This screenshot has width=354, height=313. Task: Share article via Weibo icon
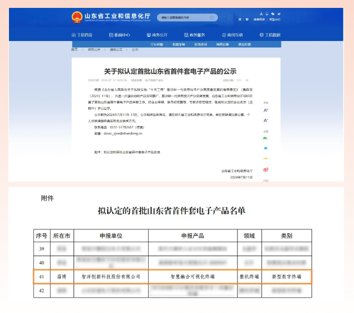(266, 170)
